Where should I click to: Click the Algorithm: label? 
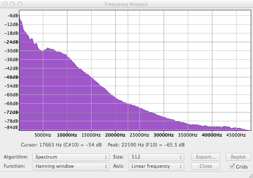click(16, 157)
